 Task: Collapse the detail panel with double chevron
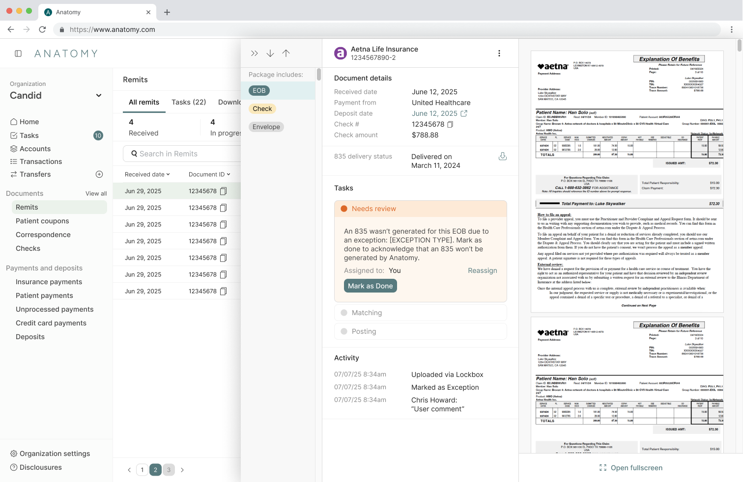point(254,54)
